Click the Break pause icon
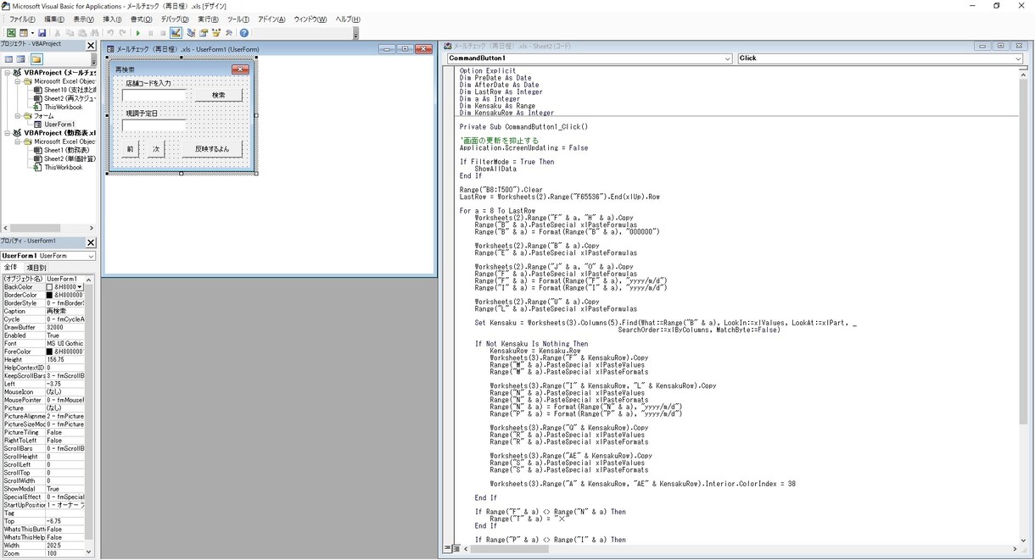The image size is (1035, 560). pos(150,33)
